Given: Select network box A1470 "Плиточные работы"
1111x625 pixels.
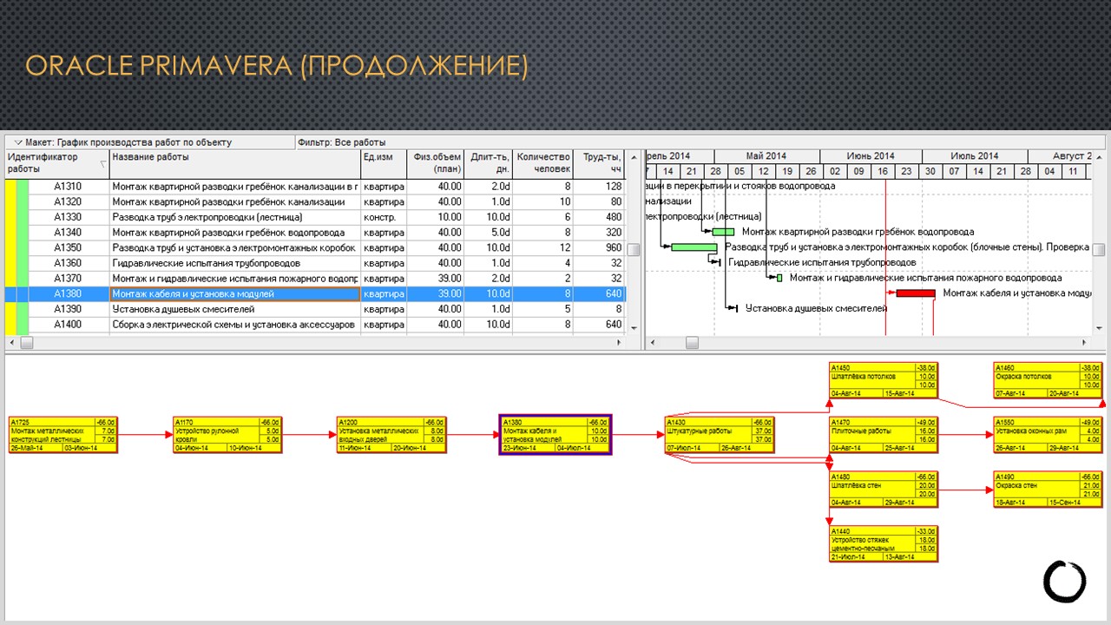Looking at the screenshot, I should [x=884, y=435].
